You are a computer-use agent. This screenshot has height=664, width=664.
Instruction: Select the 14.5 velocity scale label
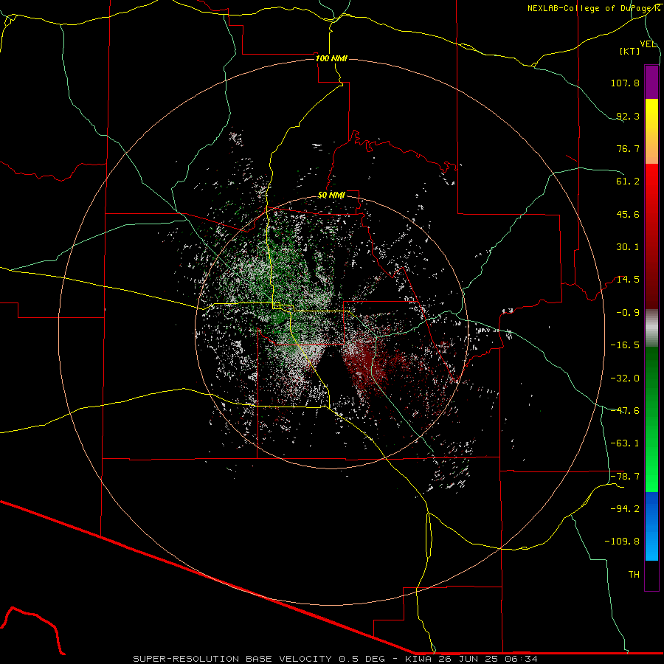(628, 280)
